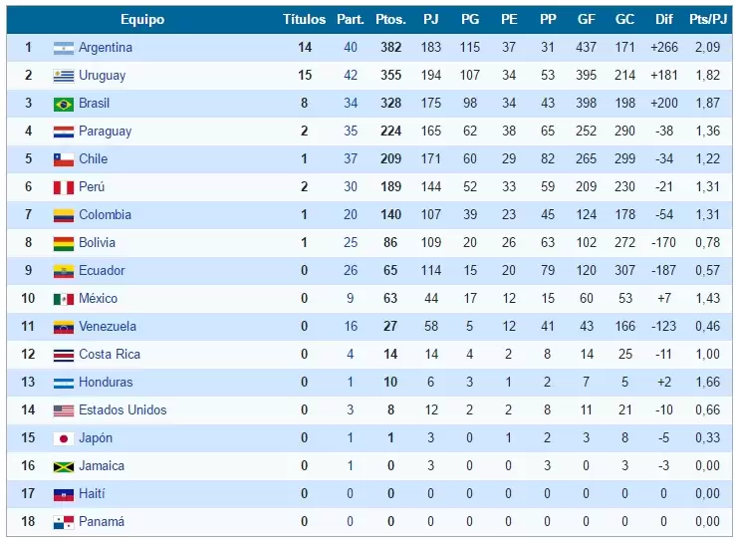Screen dimensions: 735x541
Task: Click the Ptos. column header
Action: (x=390, y=20)
